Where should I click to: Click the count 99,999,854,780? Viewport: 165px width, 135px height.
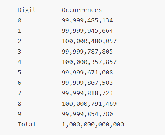87,114
